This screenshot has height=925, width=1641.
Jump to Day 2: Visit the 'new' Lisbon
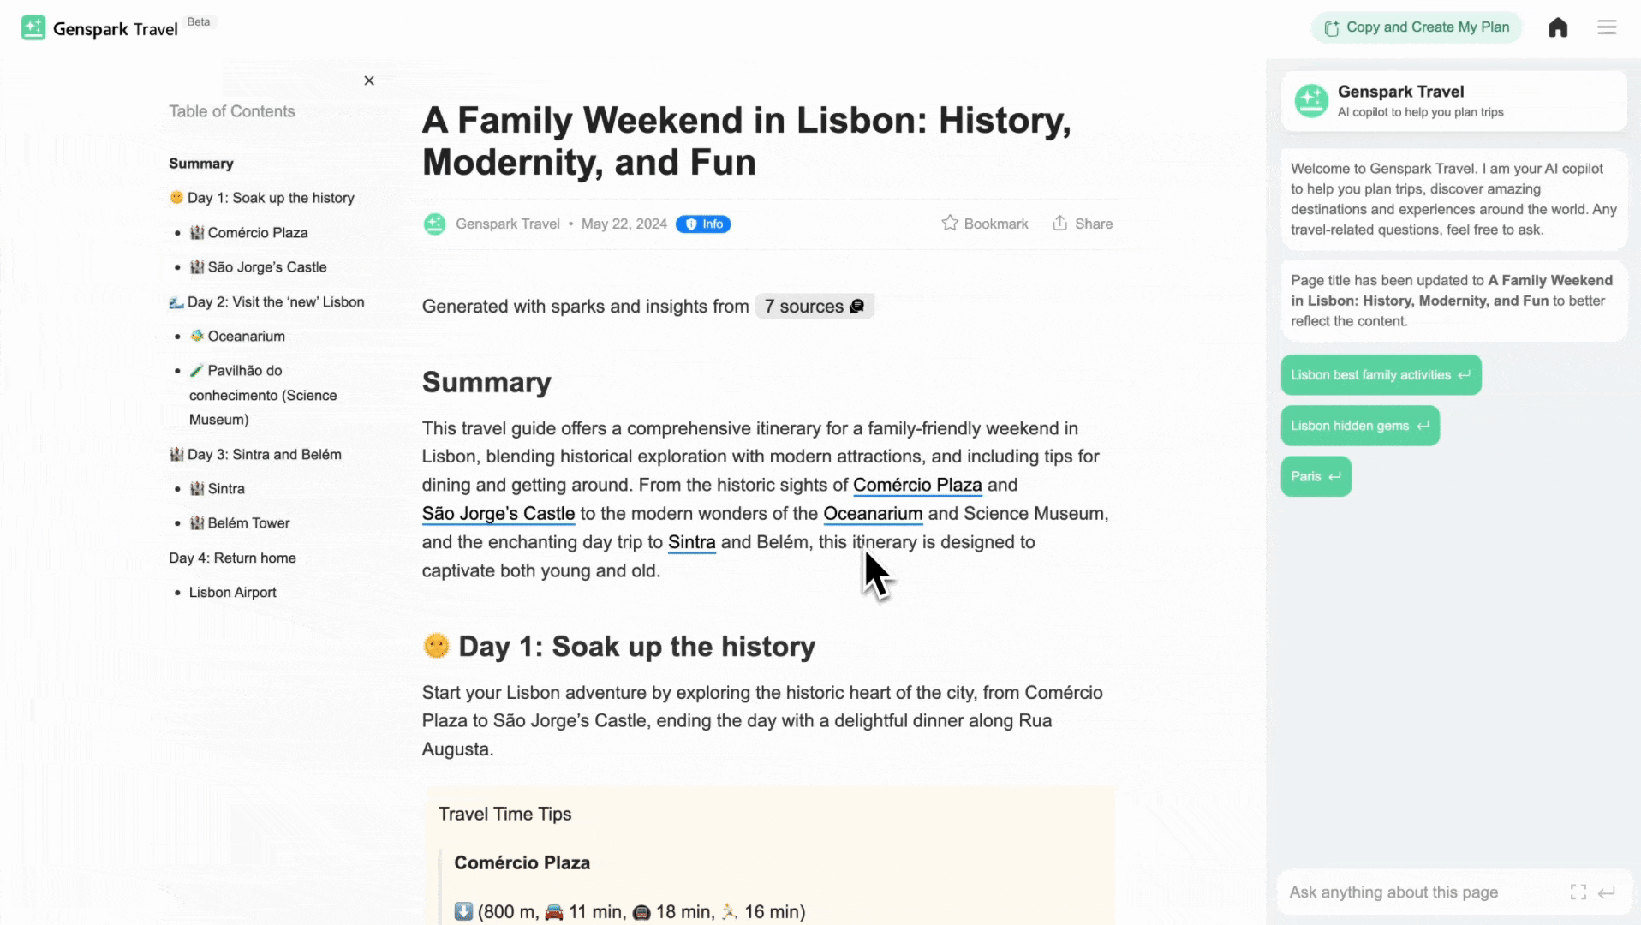click(275, 302)
